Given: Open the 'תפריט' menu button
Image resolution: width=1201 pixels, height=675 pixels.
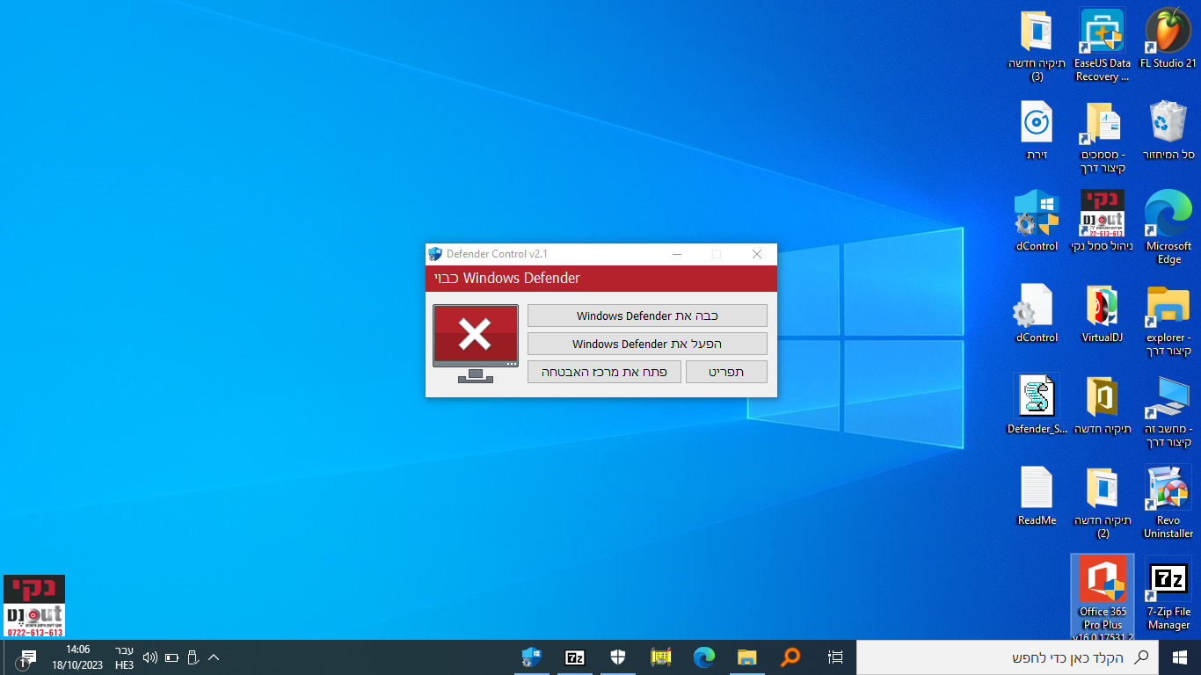Looking at the screenshot, I should 726,372.
